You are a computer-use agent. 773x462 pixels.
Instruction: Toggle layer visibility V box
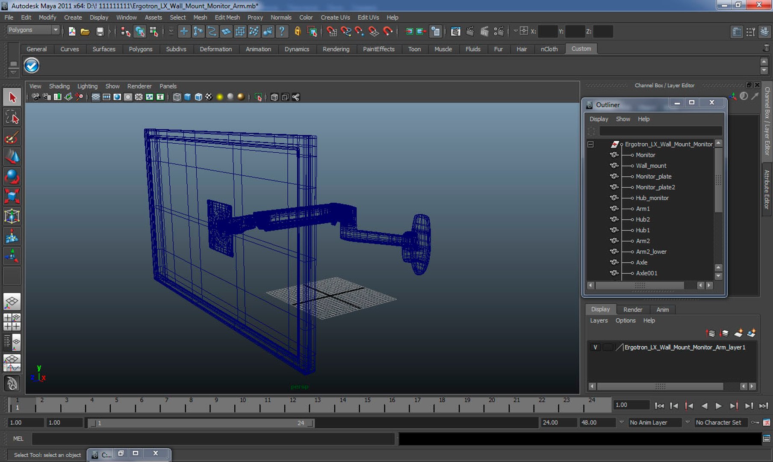pyautogui.click(x=595, y=347)
